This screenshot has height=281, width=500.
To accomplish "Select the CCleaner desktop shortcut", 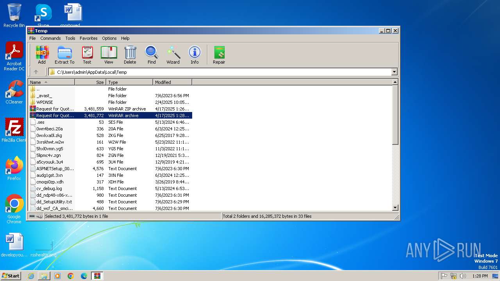I will click(14, 92).
